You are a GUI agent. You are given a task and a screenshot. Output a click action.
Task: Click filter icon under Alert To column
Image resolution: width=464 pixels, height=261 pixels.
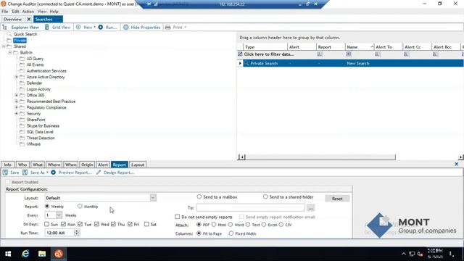click(377, 54)
